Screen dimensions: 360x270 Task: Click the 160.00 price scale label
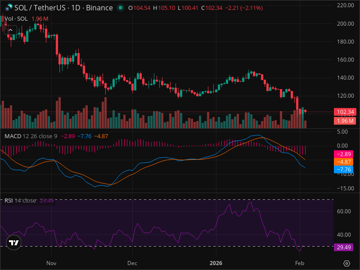(x=345, y=60)
